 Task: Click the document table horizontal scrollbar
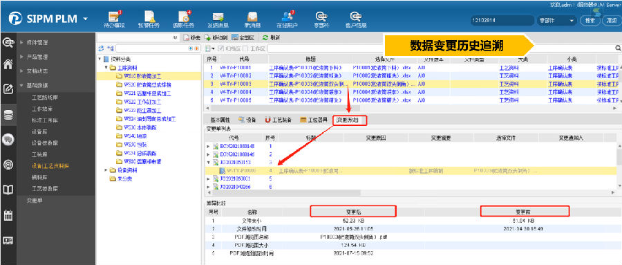[285, 108]
